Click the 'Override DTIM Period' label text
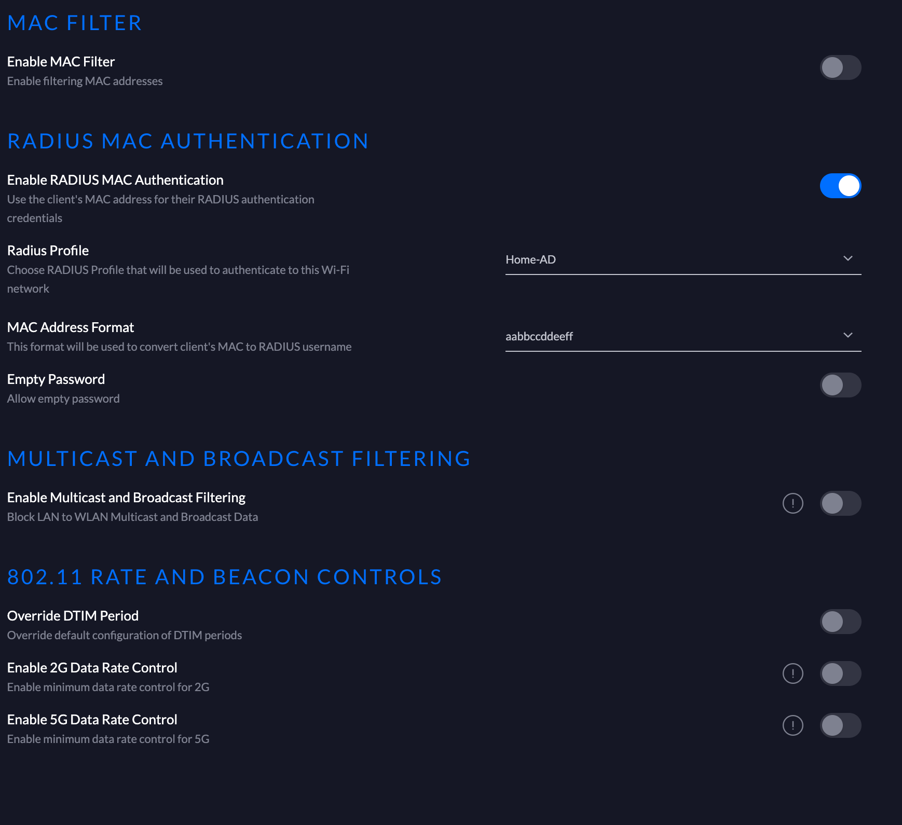This screenshot has height=825, width=902. click(73, 616)
